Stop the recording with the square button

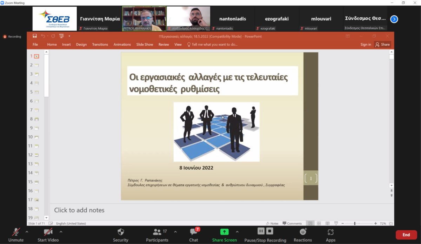269,231
